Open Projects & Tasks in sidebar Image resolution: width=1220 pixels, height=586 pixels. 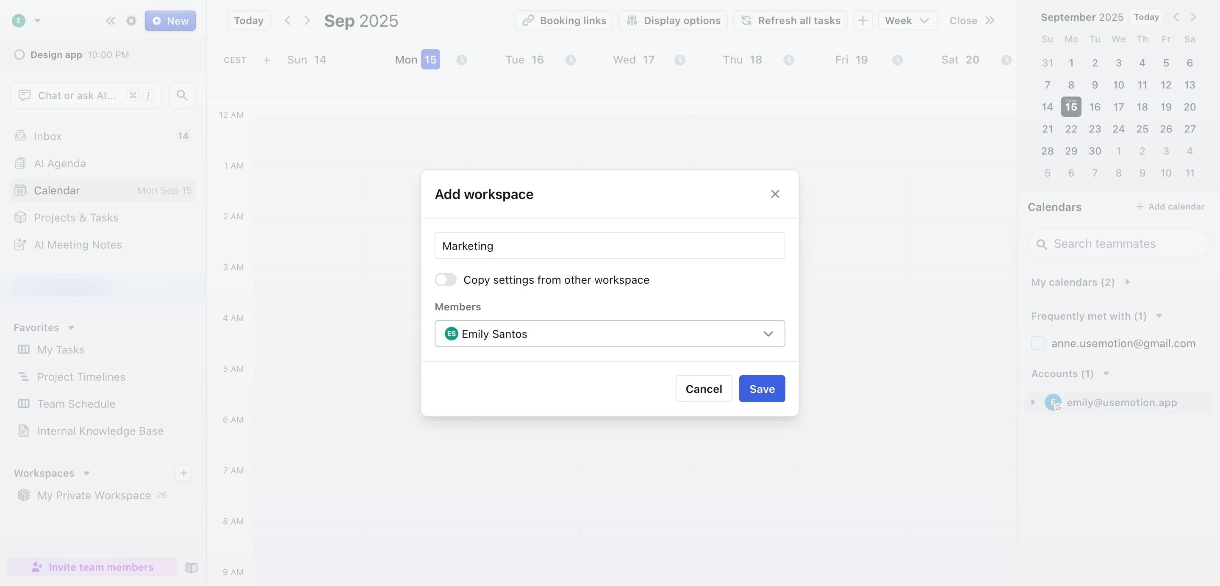click(103, 218)
